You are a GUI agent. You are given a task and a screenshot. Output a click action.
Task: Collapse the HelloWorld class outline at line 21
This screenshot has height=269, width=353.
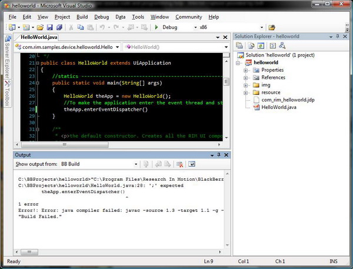(38, 63)
